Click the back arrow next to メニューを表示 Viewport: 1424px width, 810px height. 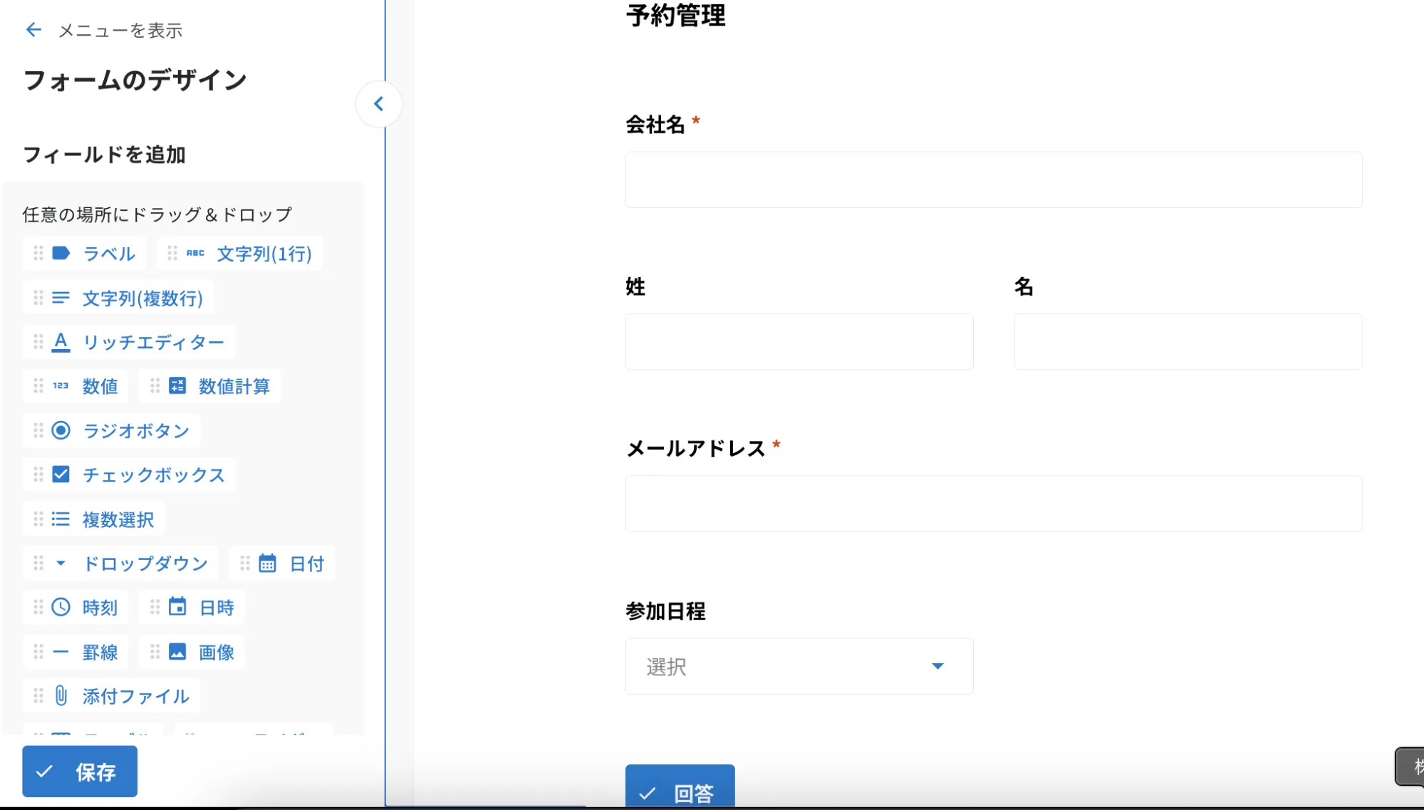33,30
